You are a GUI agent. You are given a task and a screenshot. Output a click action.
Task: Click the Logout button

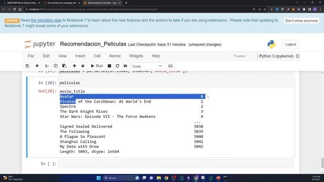(x=291, y=44)
